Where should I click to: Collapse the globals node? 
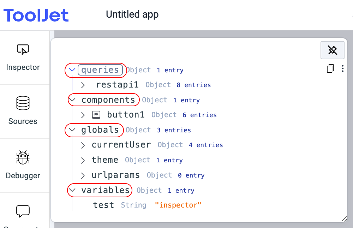coord(73,130)
